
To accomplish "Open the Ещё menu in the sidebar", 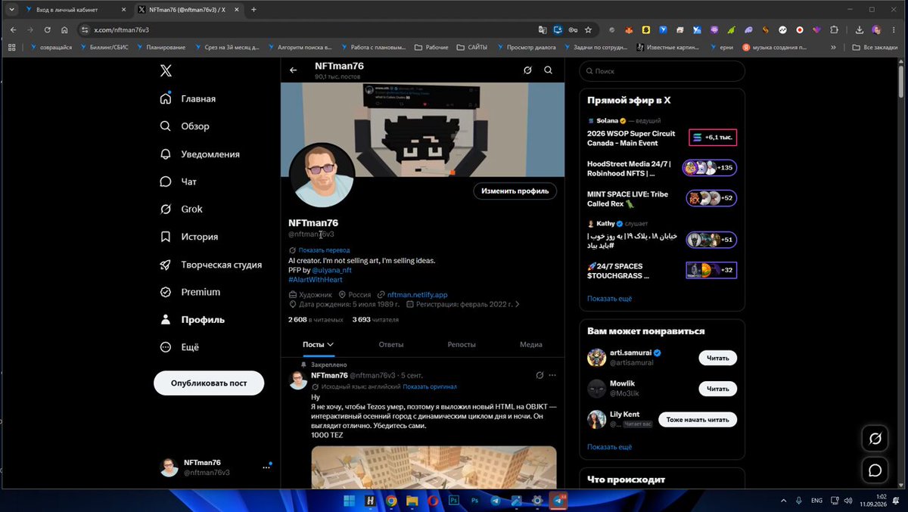I will [180, 347].
